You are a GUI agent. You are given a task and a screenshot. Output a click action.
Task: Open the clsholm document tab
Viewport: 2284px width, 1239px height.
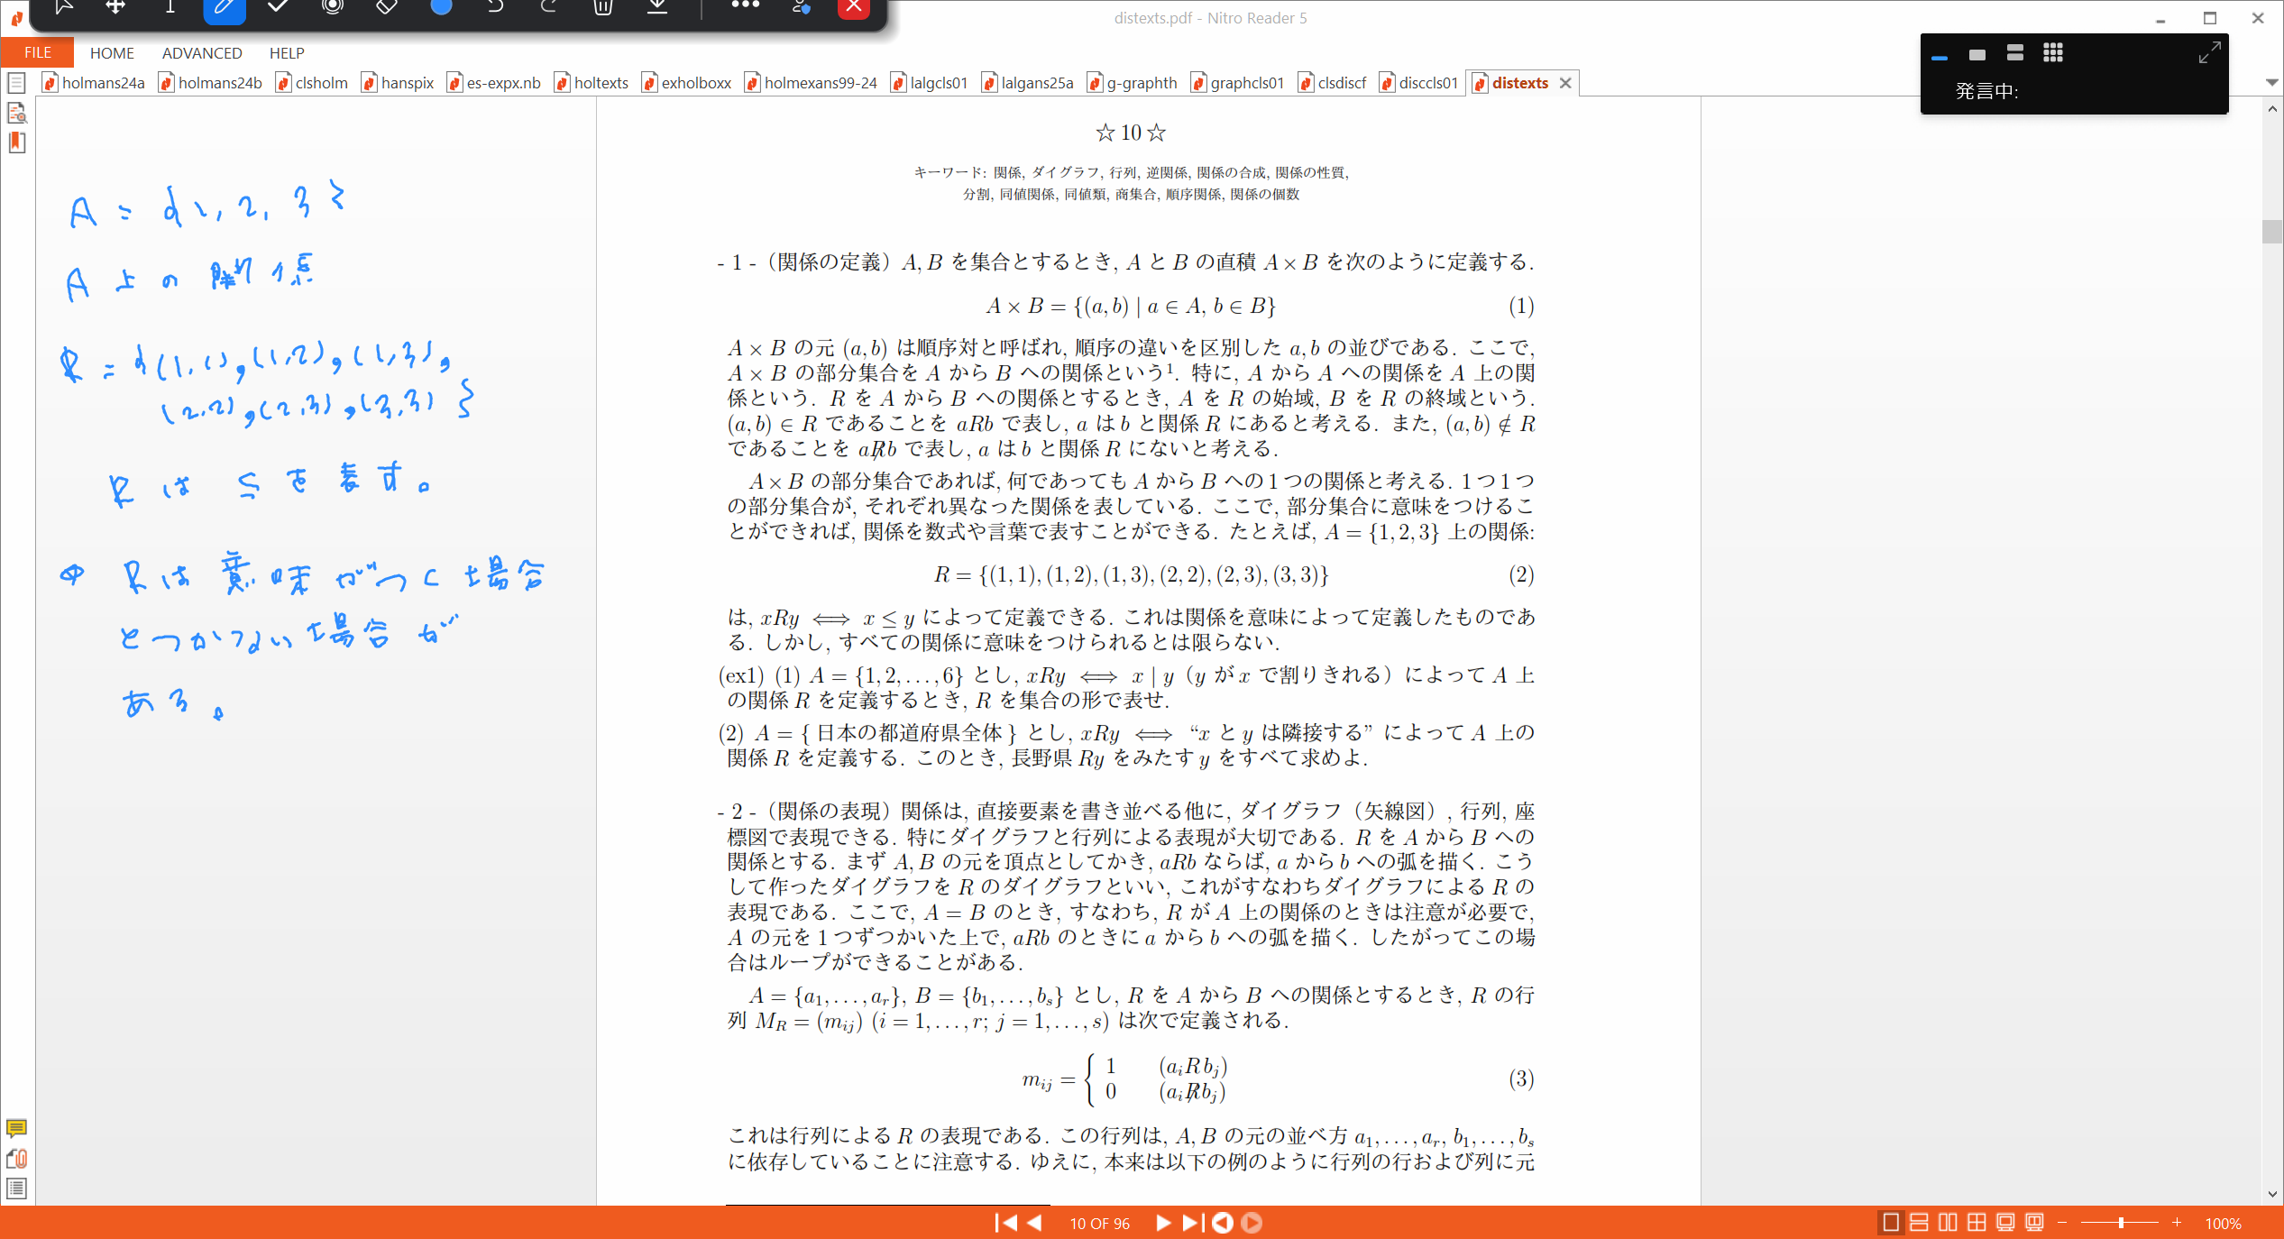coord(312,83)
